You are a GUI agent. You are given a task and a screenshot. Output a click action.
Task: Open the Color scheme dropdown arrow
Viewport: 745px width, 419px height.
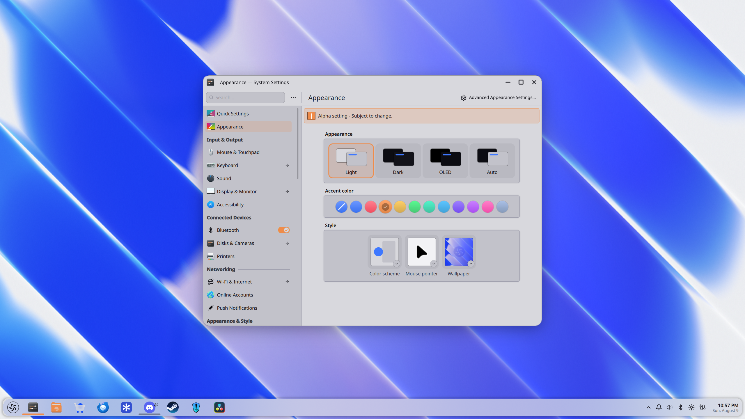point(396,264)
